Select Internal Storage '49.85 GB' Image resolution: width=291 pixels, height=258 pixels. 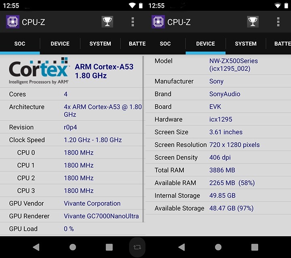(222, 196)
